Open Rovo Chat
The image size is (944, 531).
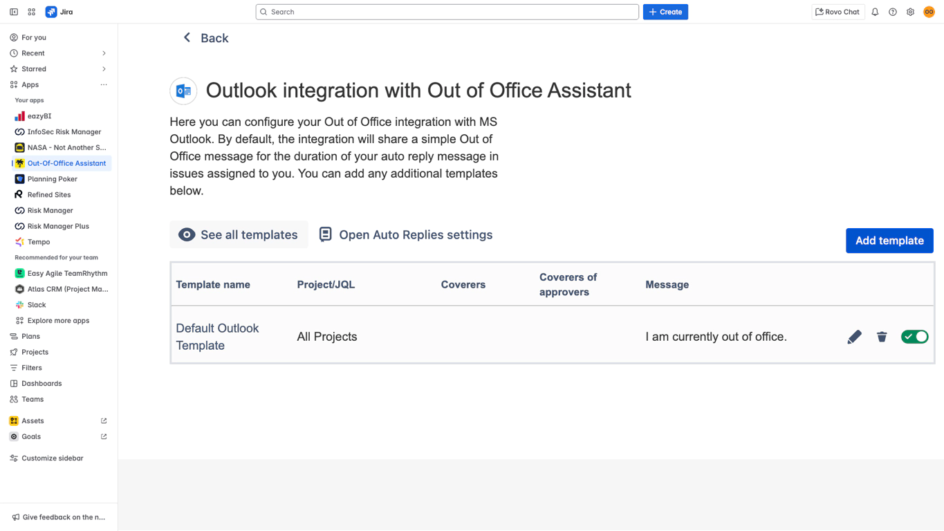(x=837, y=12)
